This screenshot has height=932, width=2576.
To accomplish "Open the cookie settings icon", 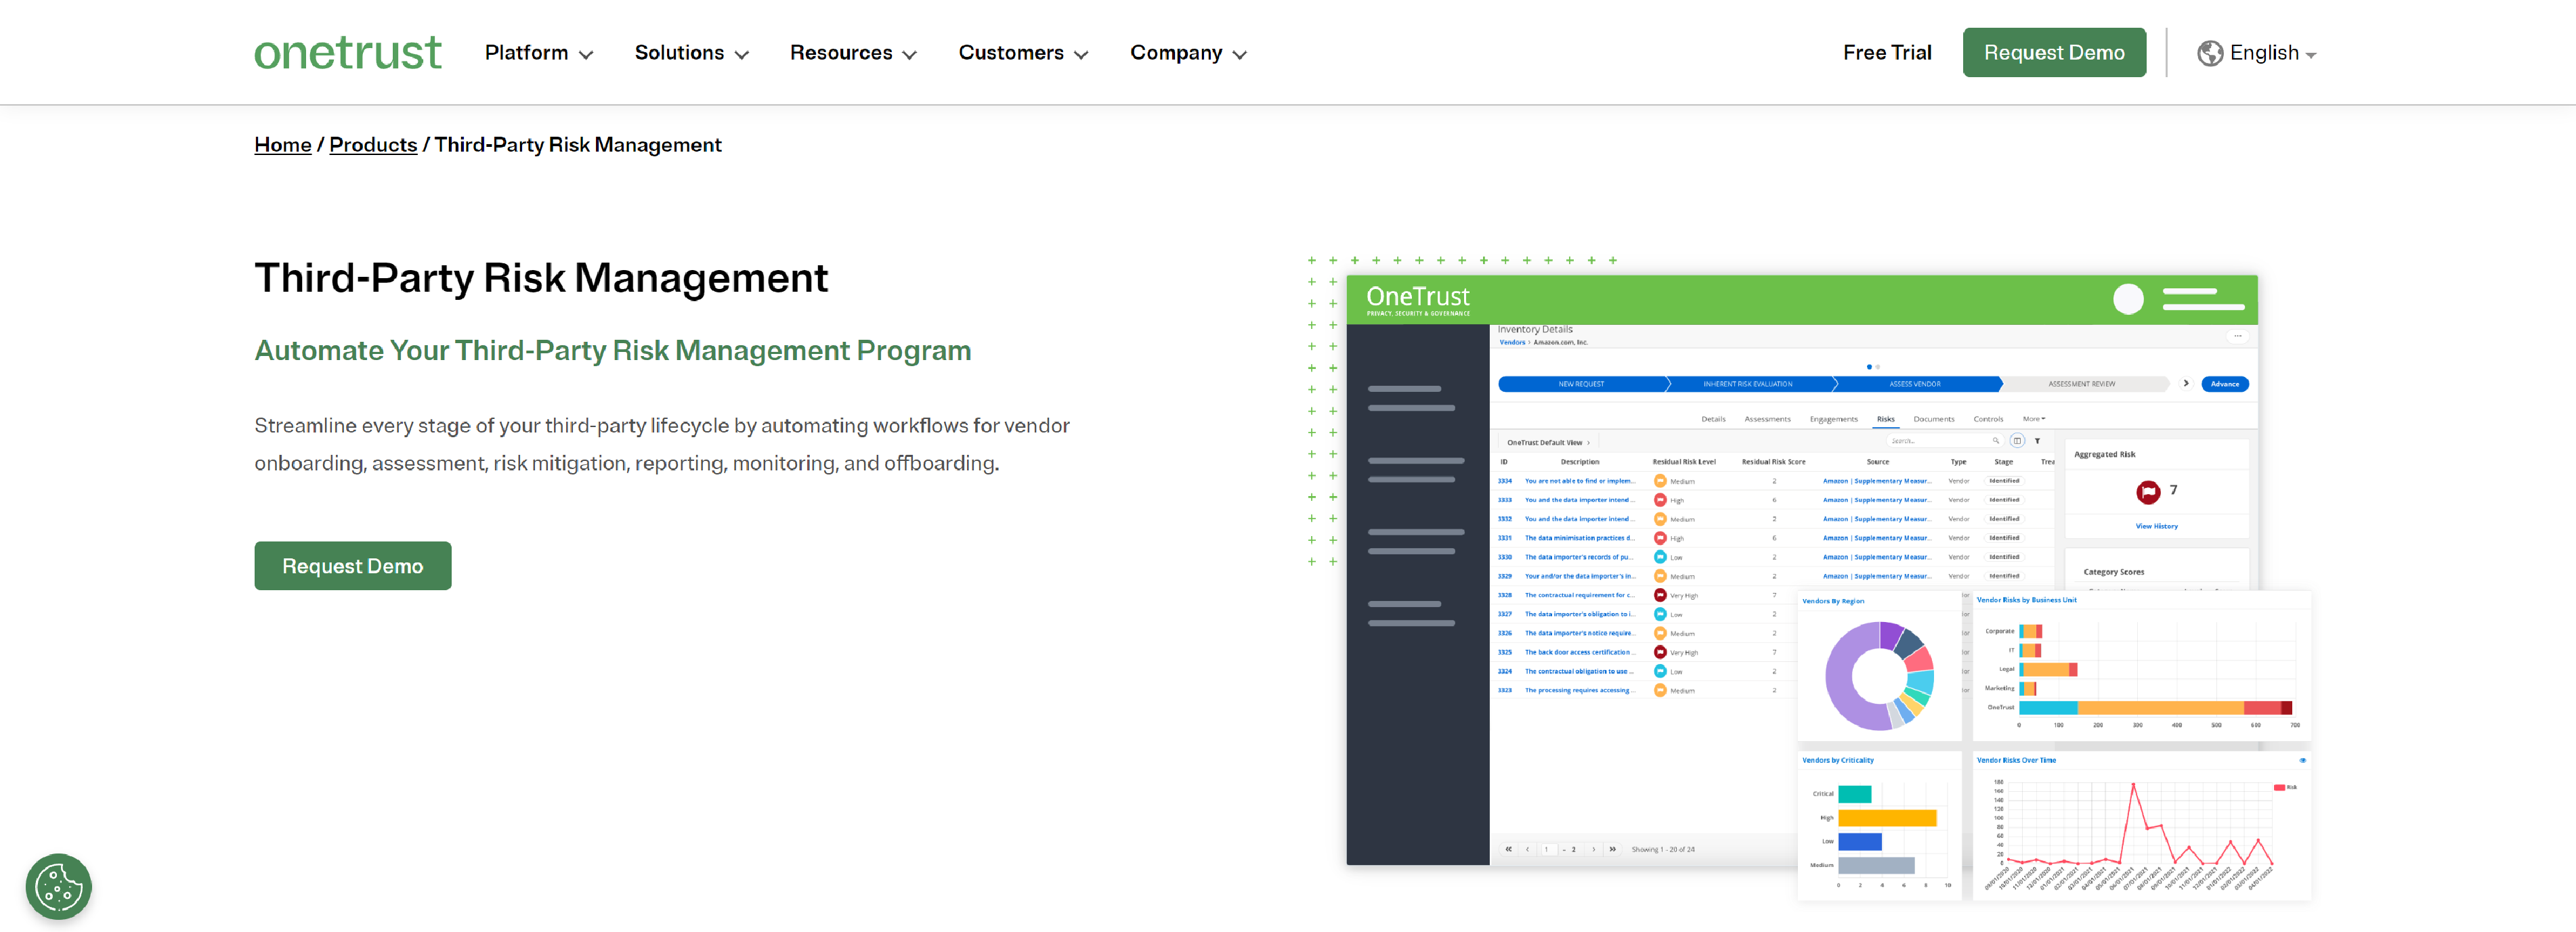I will pyautogui.click(x=59, y=886).
